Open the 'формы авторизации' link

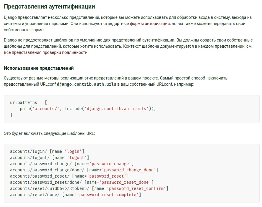150,24
